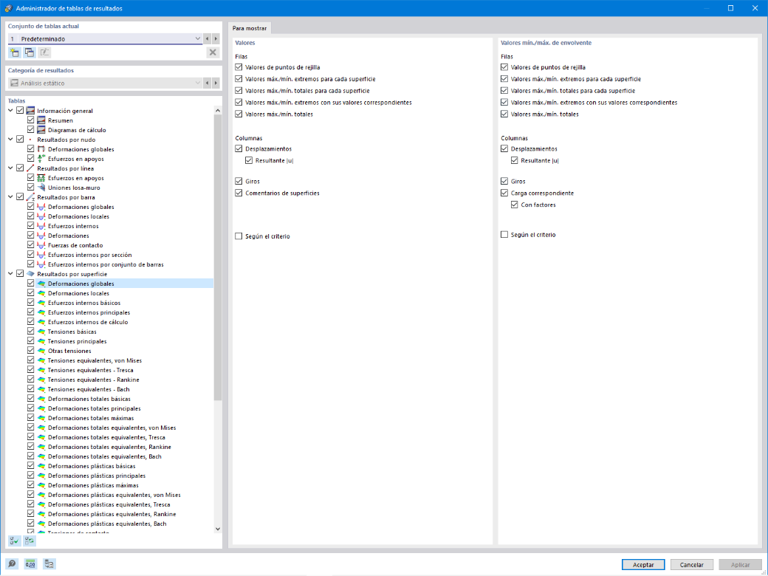Create a new table set icon
Screen dimensions: 768x576
14,52
